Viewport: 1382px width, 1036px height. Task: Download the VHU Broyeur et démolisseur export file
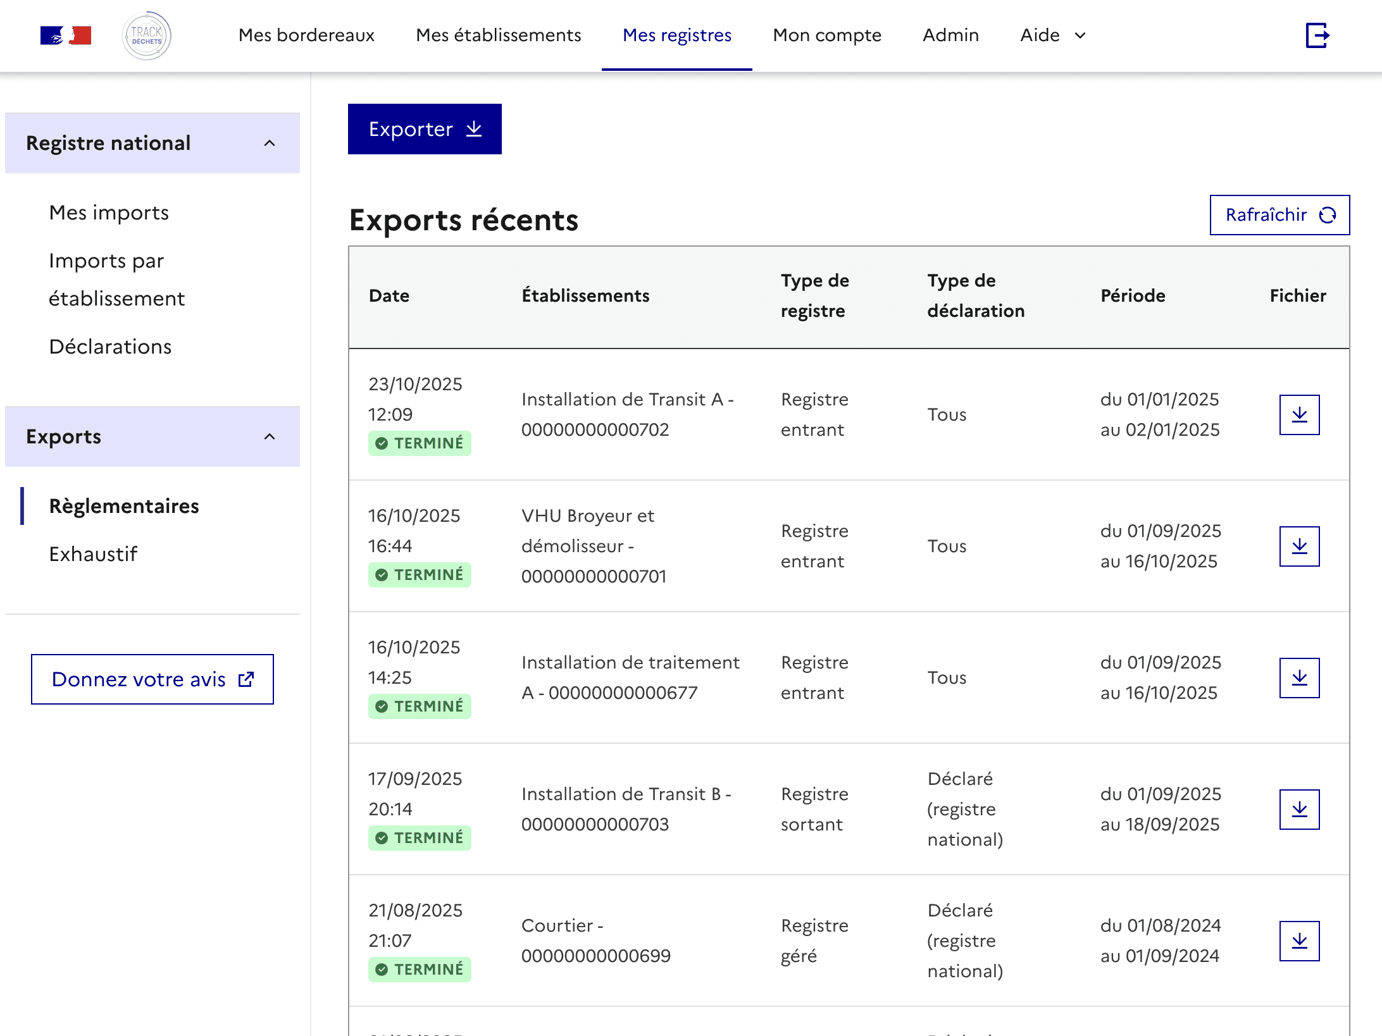[1300, 546]
